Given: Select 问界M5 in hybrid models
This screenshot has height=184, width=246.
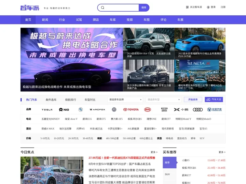Looking at the screenshot, I should coord(81,129).
